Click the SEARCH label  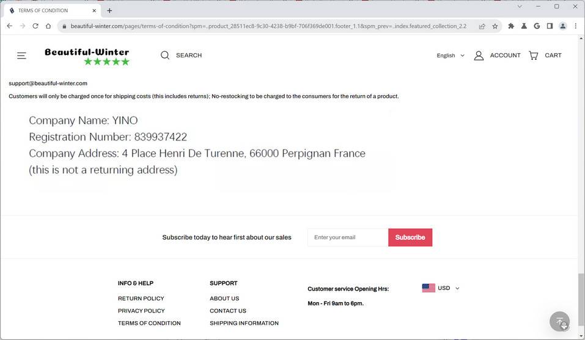[189, 55]
